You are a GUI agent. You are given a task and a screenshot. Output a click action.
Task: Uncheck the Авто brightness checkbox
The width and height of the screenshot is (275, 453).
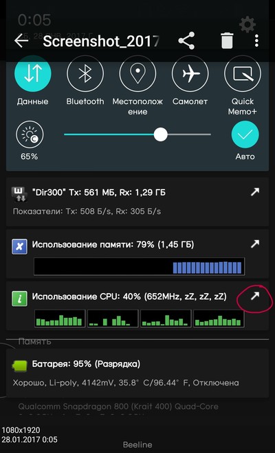tap(245, 134)
